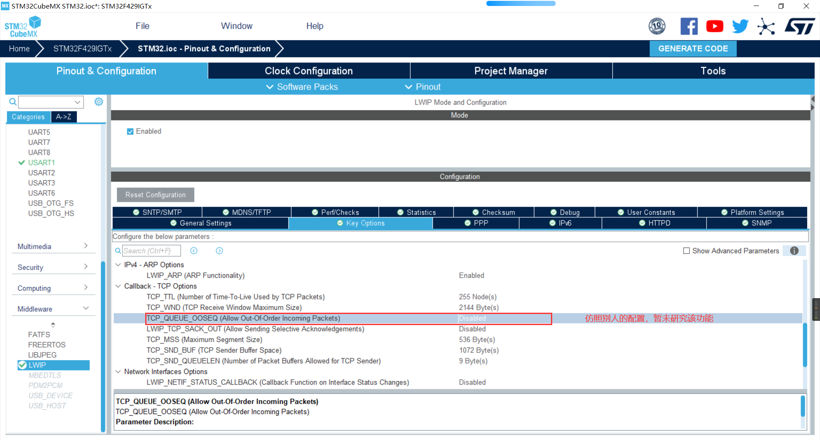The image size is (820, 440).
Task: Select the FREERTOS middleware item
Action: (47, 345)
